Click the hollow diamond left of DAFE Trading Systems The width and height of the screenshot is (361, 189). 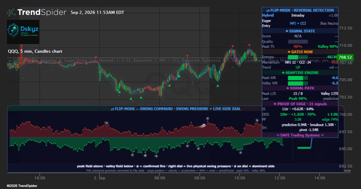pos(278,135)
